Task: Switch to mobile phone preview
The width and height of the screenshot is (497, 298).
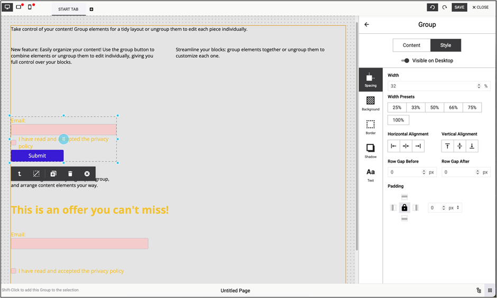Action: [30, 7]
